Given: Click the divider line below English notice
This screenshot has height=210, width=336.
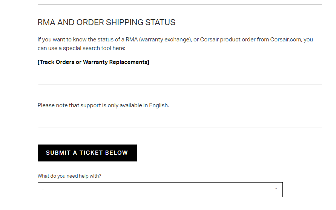Looking at the screenshot, I should [x=180, y=127].
